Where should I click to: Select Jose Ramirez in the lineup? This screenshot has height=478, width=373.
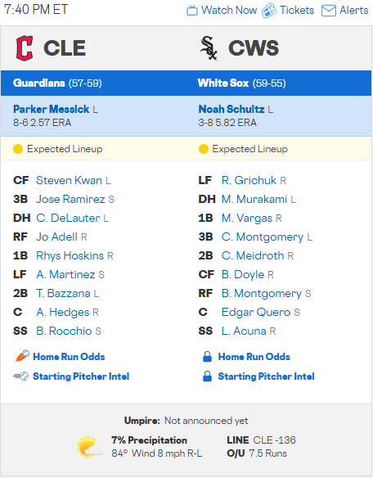click(x=70, y=200)
